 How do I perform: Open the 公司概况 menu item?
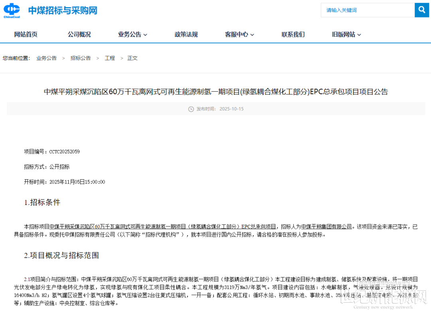tap(79, 35)
